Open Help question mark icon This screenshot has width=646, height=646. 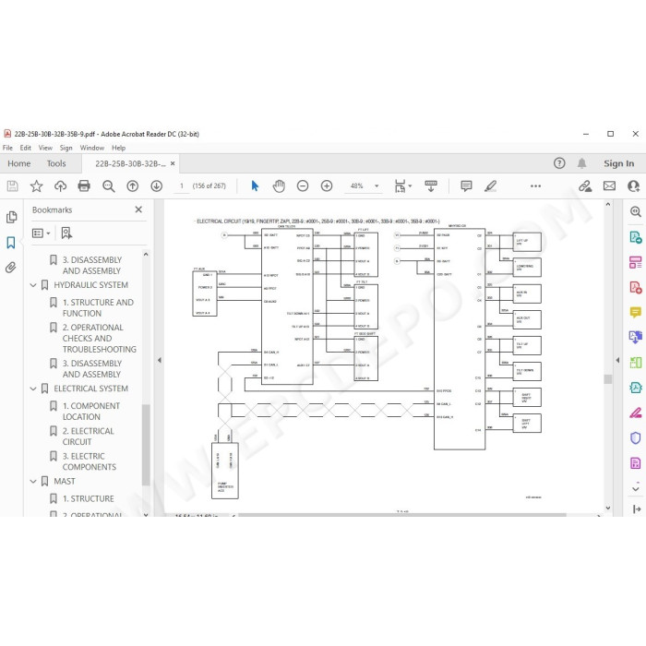pos(559,163)
